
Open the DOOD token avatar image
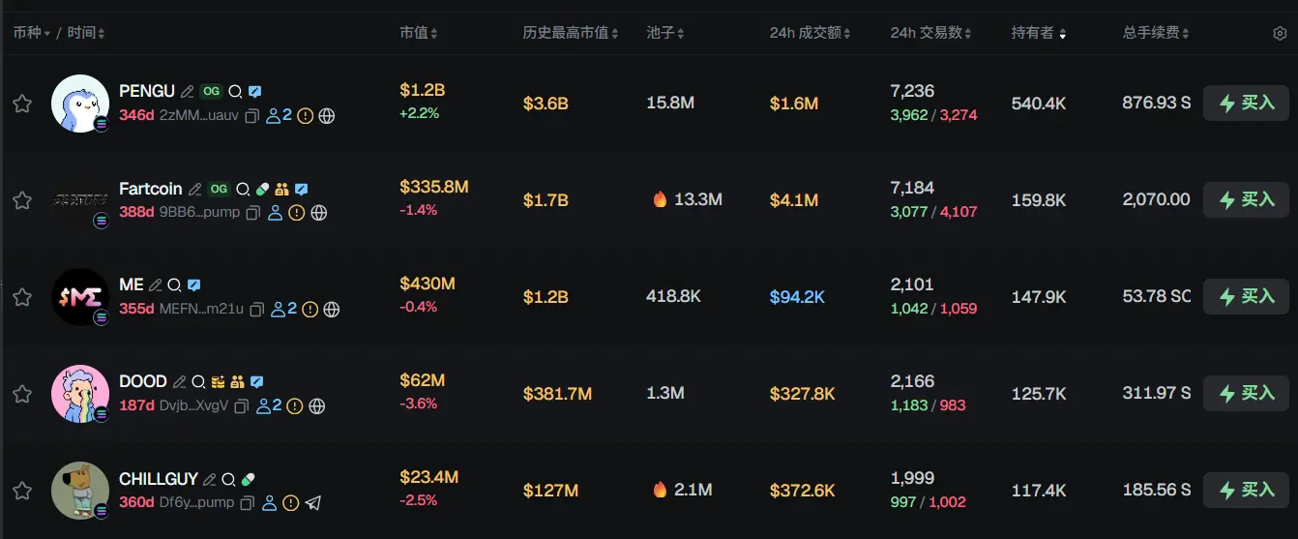79,394
